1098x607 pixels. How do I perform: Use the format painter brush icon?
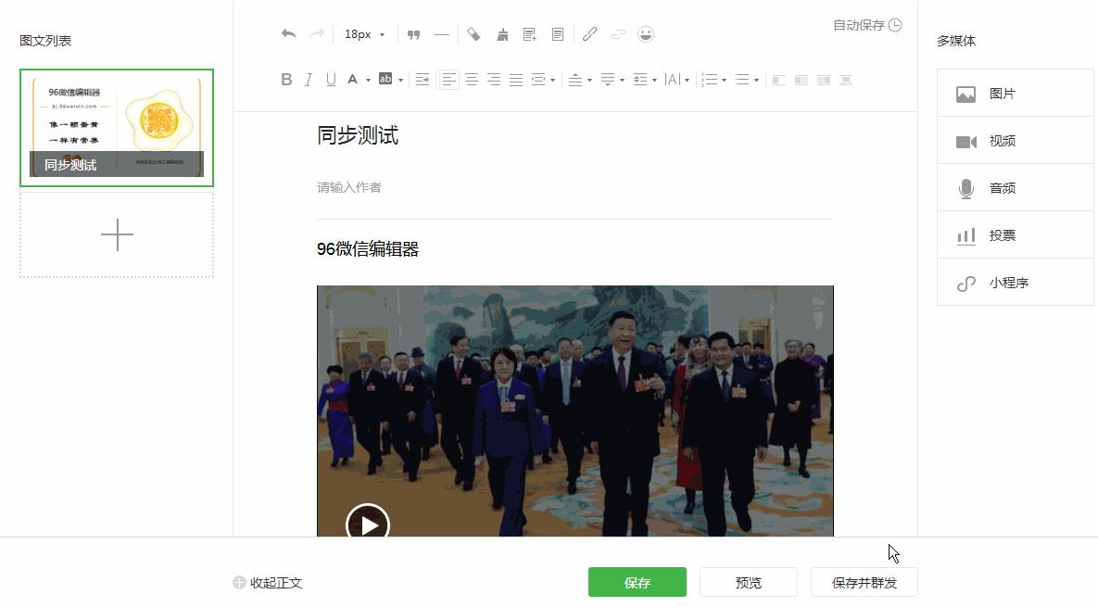pyautogui.click(x=501, y=34)
